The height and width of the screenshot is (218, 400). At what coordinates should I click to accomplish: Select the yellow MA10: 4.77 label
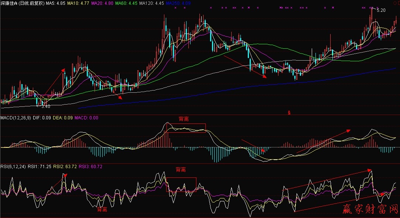coord(78,3)
